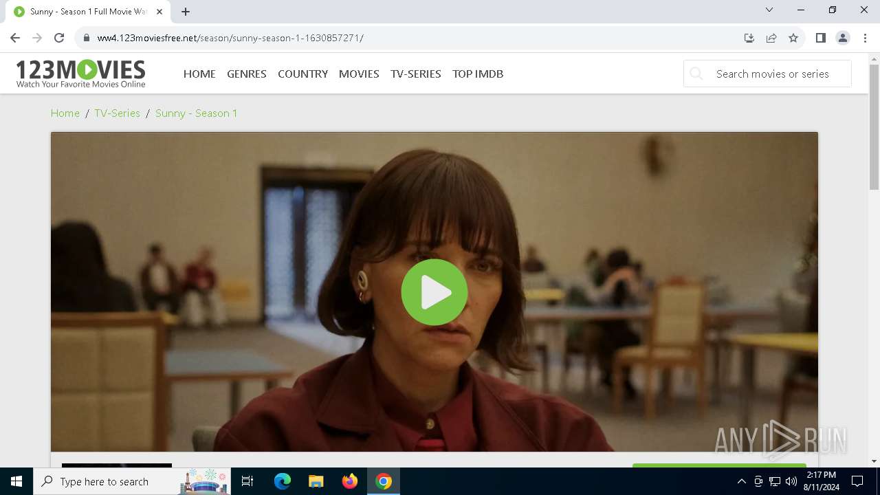Bookmark this tab with the star
The image size is (880, 495).
(793, 38)
